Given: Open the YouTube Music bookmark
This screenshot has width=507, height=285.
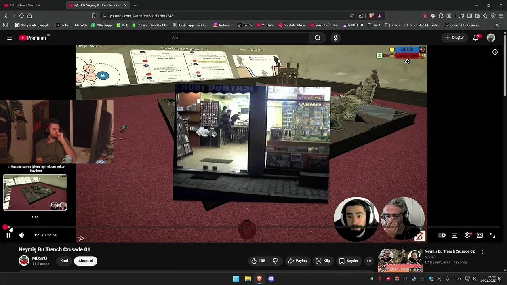Looking at the screenshot, I should click(292, 25).
